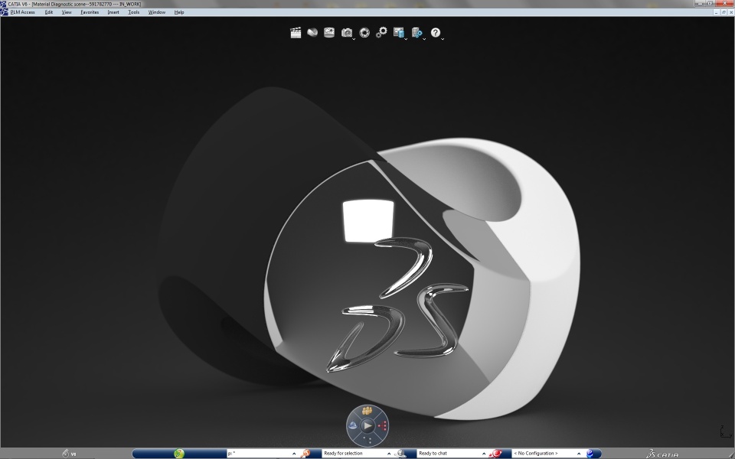Open the View menu
Screen dimensions: 735x459
pos(67,12)
